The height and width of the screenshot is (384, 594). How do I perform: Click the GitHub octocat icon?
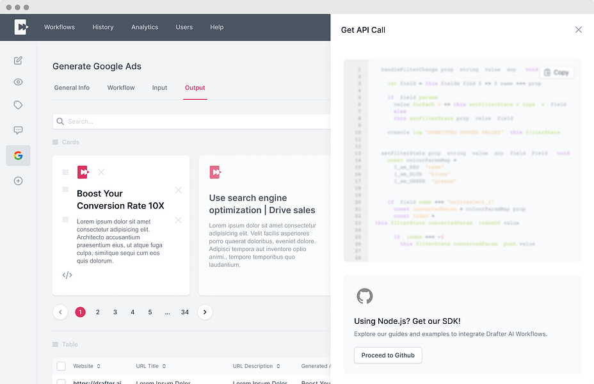click(x=365, y=296)
